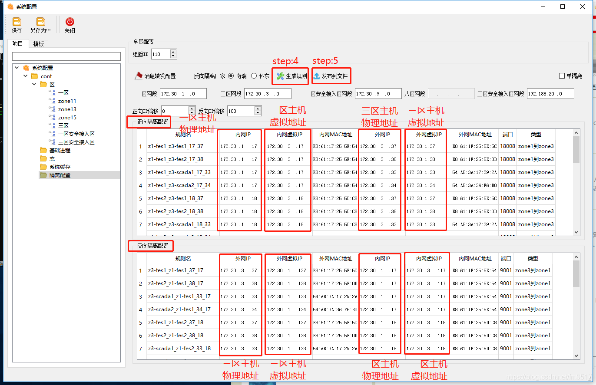This screenshot has height=385, width=596.
Task: Click the 一区网段 IP input field
Action: click(183, 94)
